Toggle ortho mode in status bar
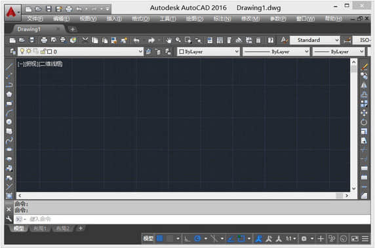The width and height of the screenshot is (375, 248). point(187,238)
